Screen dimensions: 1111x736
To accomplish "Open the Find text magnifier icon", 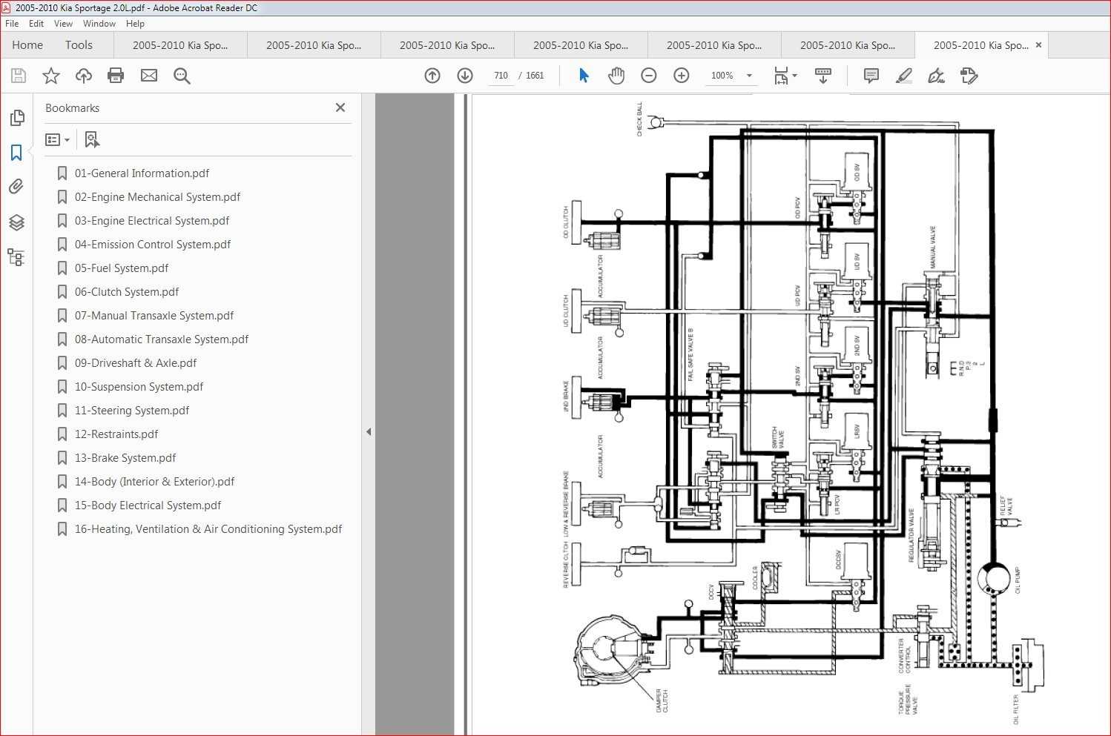I will [182, 76].
